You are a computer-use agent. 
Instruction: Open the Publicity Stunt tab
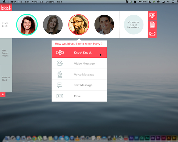6,79
